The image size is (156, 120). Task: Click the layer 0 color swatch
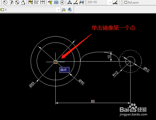[3, 10]
